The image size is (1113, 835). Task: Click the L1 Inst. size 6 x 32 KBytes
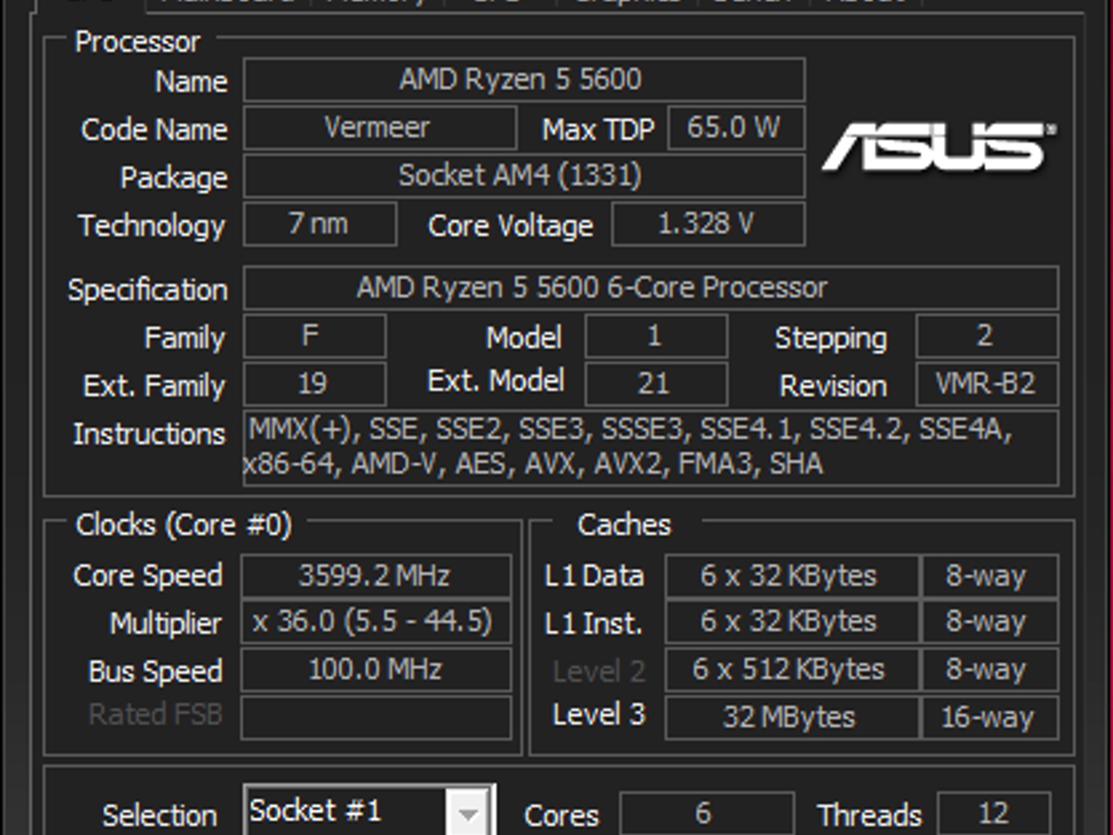tap(791, 621)
